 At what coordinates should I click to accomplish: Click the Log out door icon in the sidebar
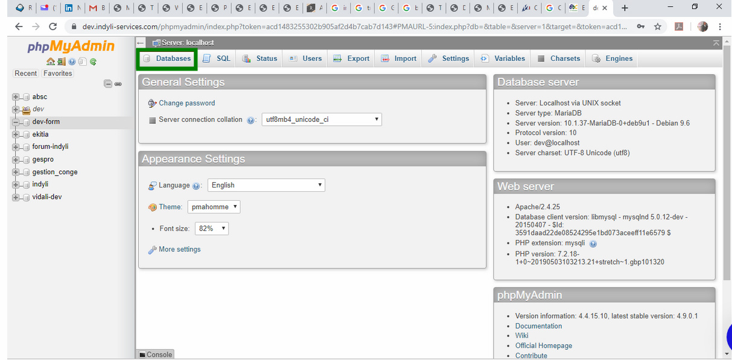click(x=61, y=62)
